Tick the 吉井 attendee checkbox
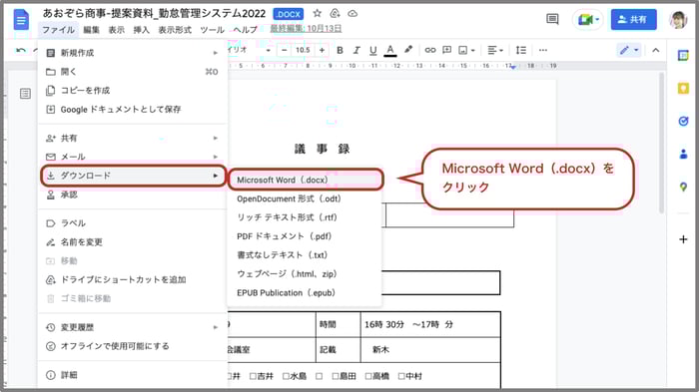The width and height of the screenshot is (699, 392). 253,376
